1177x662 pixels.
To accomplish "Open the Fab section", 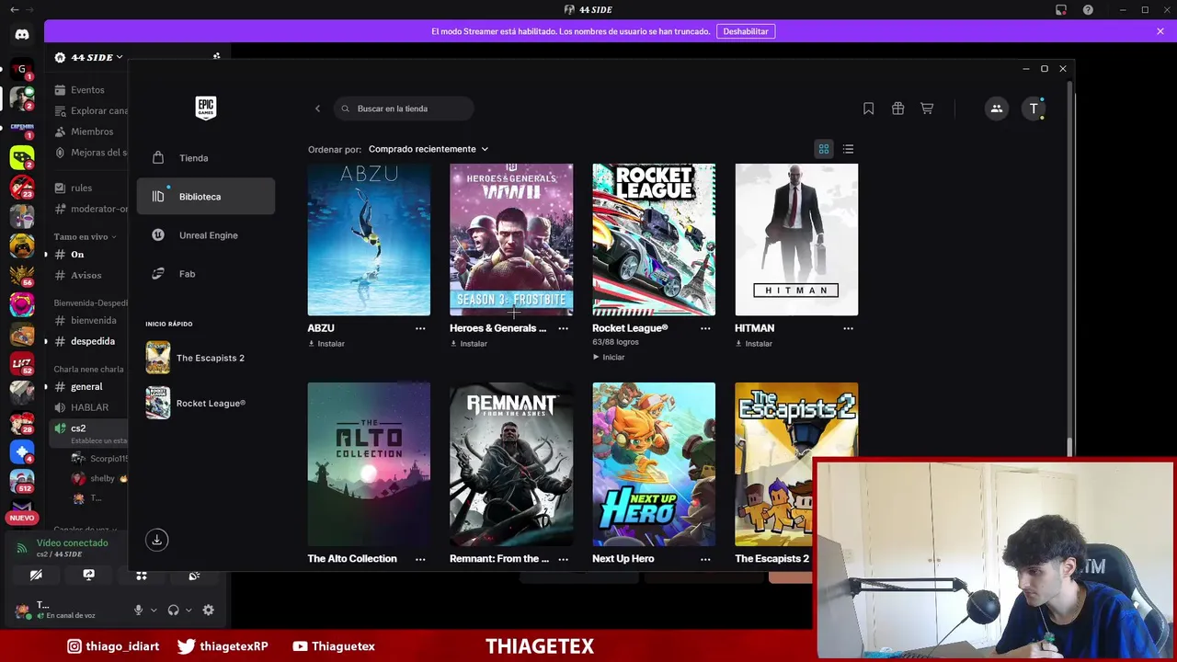I will pyautogui.click(x=206, y=274).
